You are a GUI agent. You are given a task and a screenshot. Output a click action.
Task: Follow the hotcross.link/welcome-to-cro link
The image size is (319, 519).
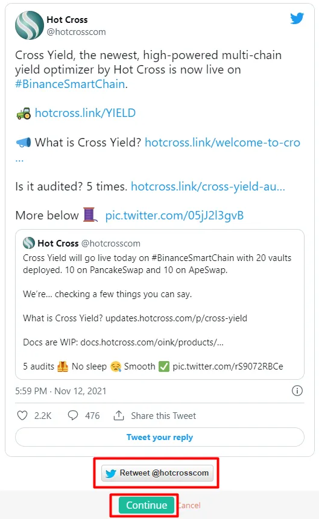(223, 142)
